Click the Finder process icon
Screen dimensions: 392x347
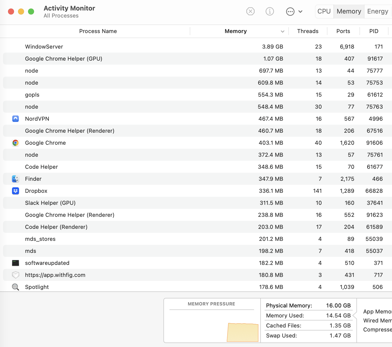click(16, 179)
